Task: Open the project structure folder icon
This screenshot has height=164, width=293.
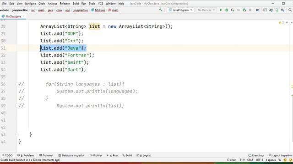Action: 257,10
